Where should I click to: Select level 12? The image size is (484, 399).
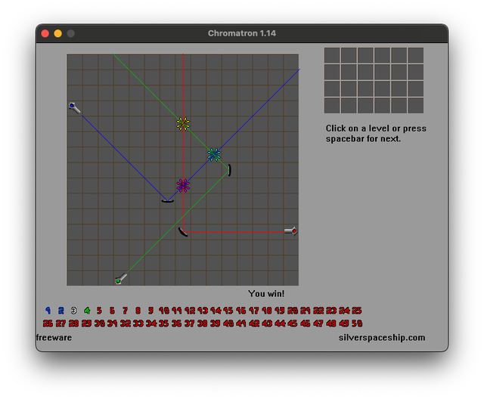pos(190,310)
